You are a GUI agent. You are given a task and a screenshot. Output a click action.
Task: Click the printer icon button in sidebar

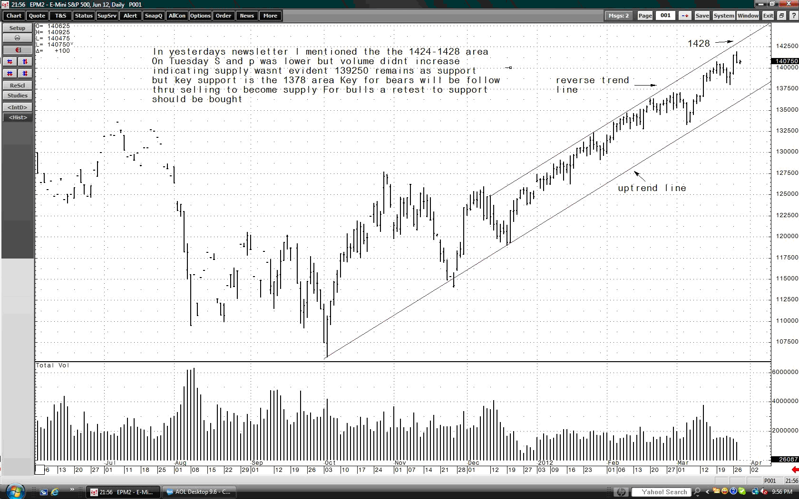pyautogui.click(x=17, y=38)
